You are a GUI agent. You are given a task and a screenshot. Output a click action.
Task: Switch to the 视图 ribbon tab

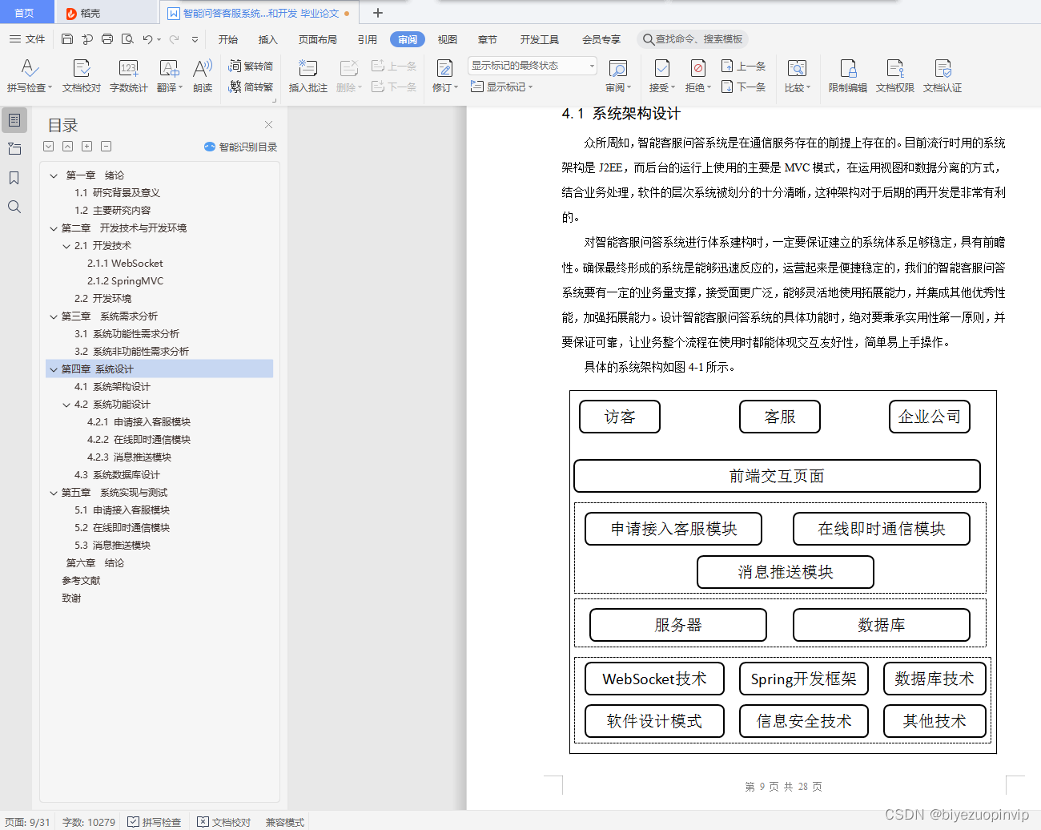447,38
